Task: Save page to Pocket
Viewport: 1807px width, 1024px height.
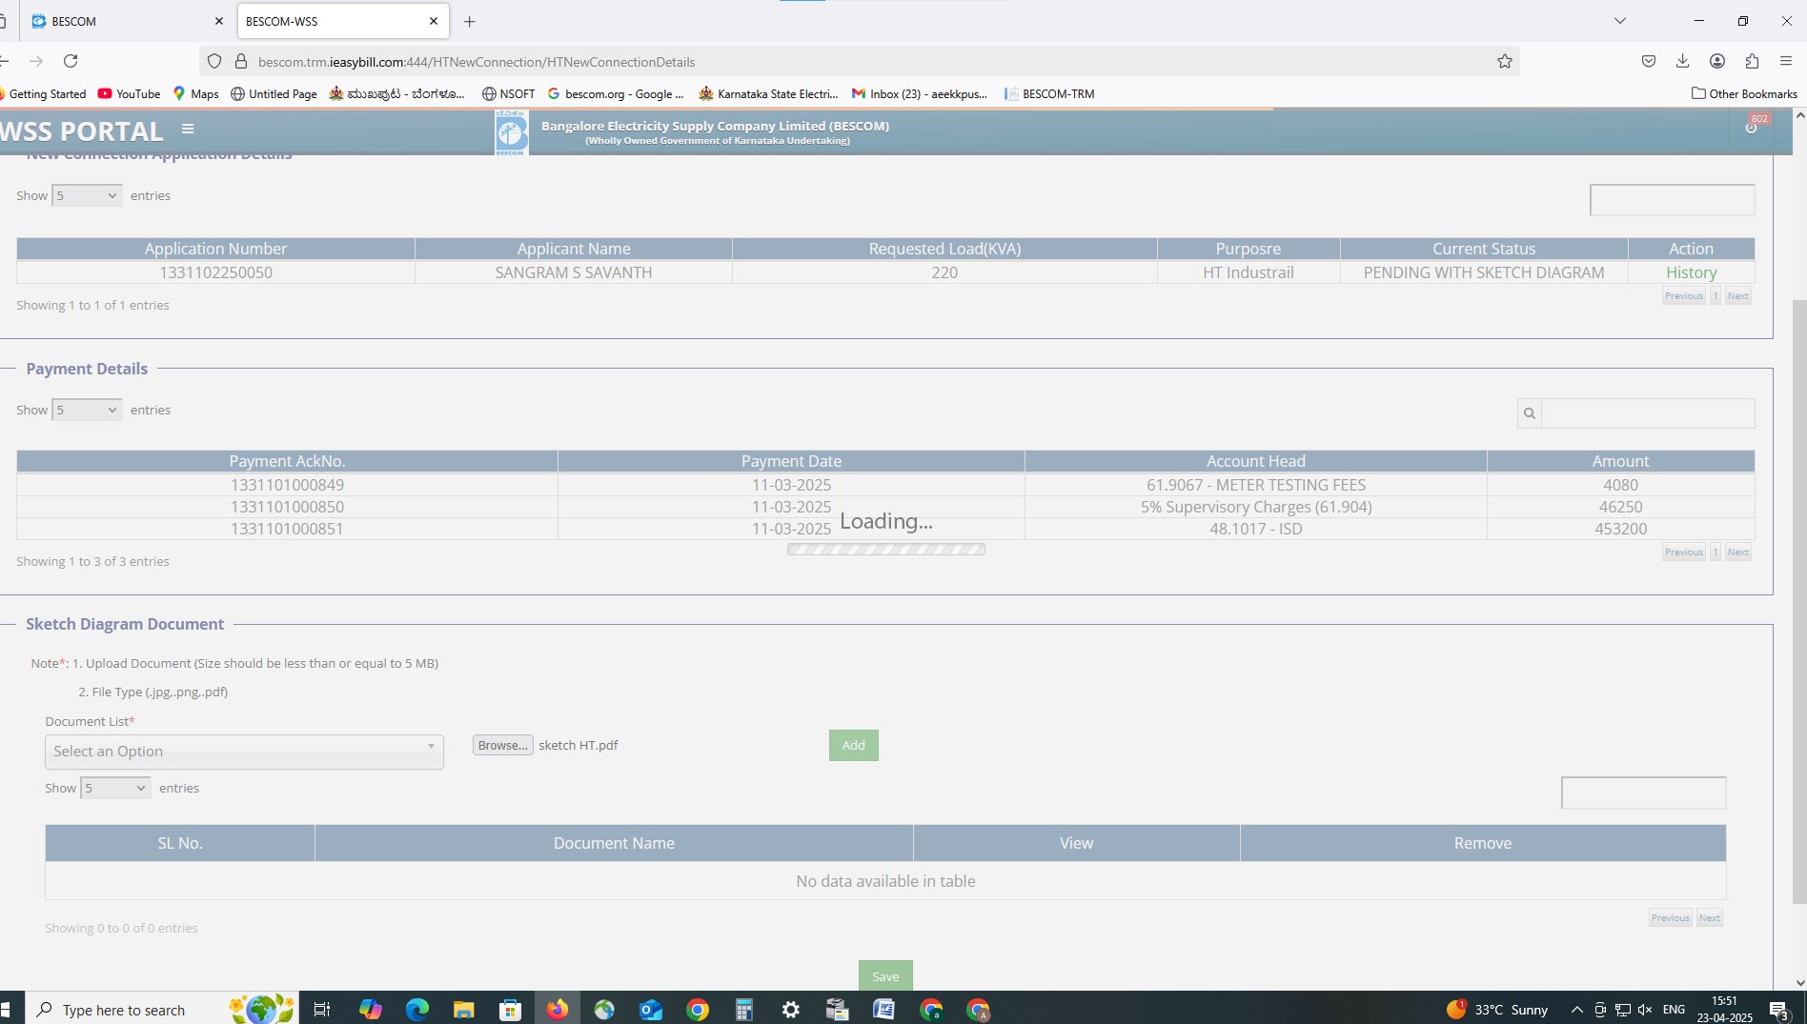Action: coord(1649,61)
